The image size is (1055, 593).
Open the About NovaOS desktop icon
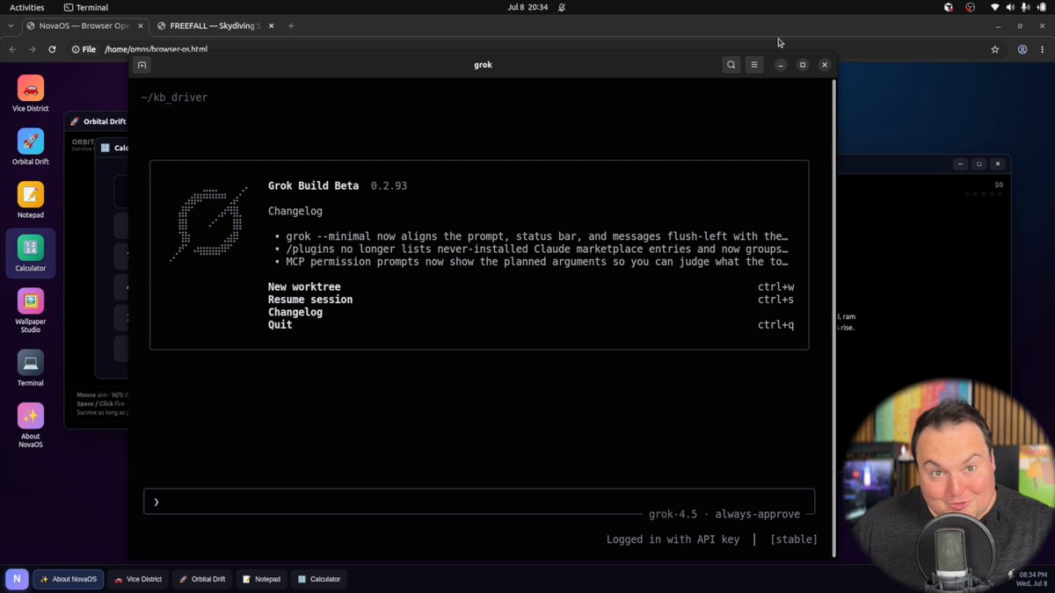(x=30, y=425)
